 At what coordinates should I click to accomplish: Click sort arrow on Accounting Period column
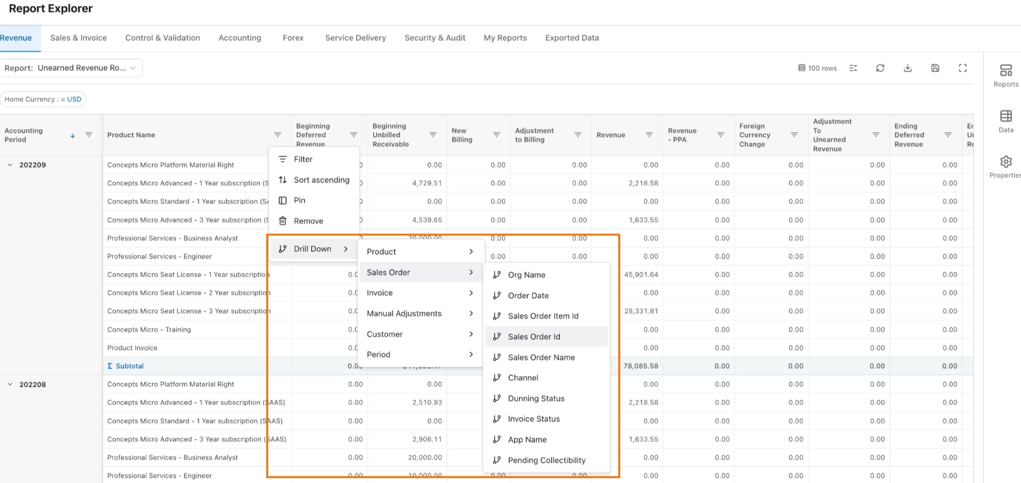coord(72,135)
